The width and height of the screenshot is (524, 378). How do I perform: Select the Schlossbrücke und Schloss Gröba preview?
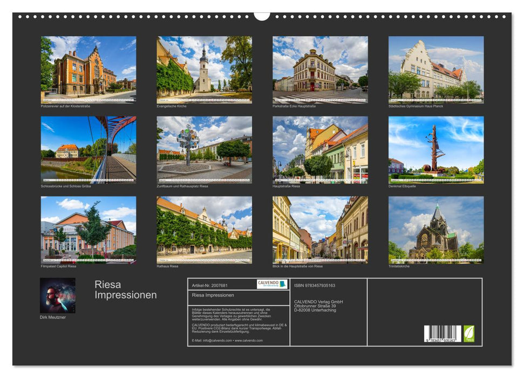[x=90, y=150]
